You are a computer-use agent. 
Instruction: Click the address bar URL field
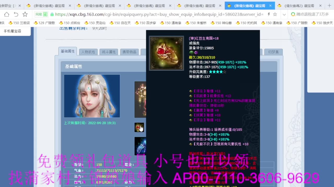159,14
